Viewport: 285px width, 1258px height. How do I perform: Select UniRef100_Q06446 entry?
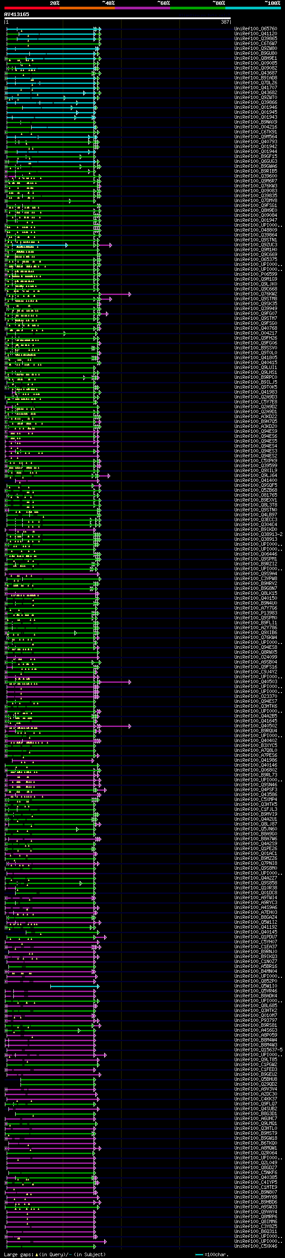(256, 554)
